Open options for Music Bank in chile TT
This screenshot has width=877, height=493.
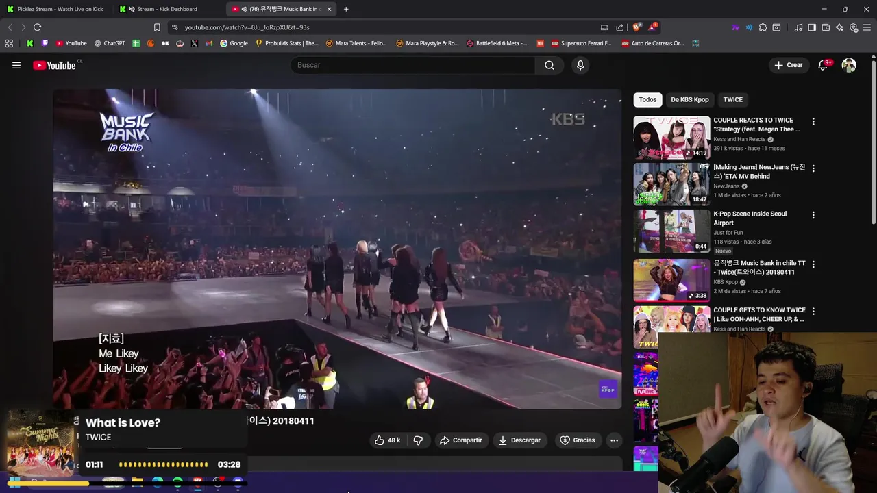[x=813, y=264]
